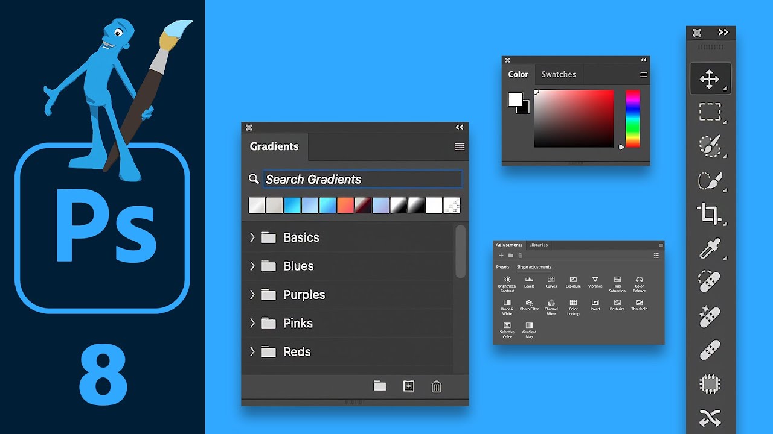Select the Crop tool
Image resolution: width=773 pixels, height=434 pixels.
710,214
